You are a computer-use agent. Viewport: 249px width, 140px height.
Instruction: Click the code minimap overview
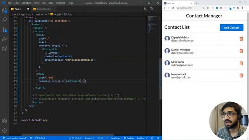pyautogui.click(x=153, y=24)
